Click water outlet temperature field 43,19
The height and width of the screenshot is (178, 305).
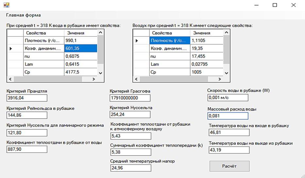pos(229,150)
